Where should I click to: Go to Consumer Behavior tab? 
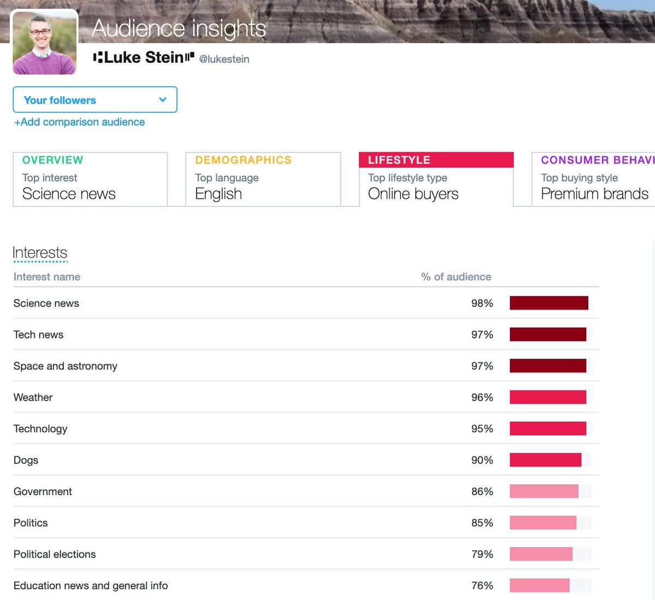[595, 179]
